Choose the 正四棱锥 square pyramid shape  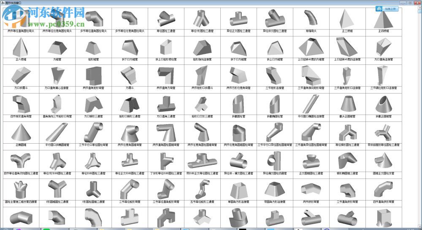[384, 19]
